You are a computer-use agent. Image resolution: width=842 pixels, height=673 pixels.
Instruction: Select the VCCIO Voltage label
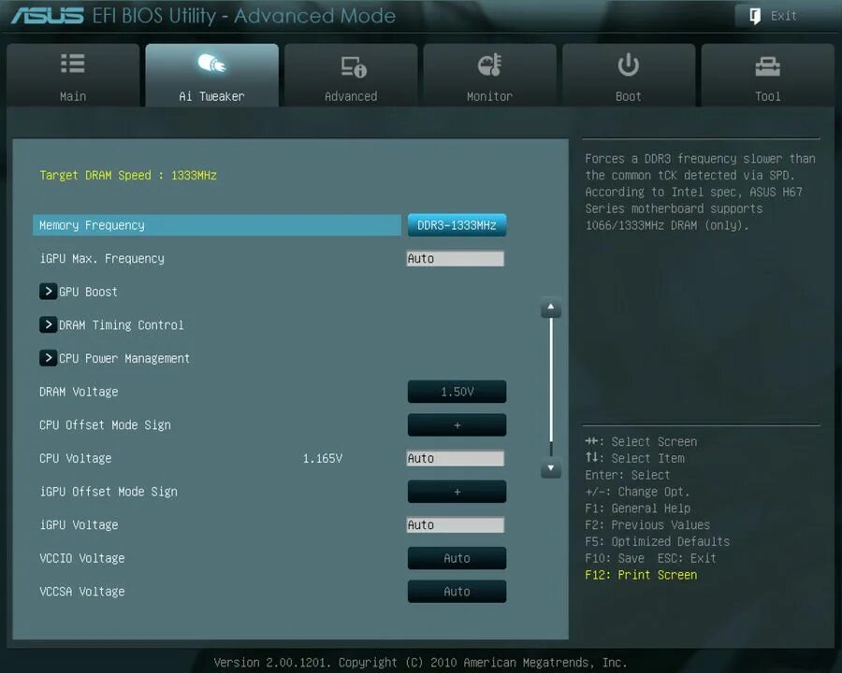point(82,558)
